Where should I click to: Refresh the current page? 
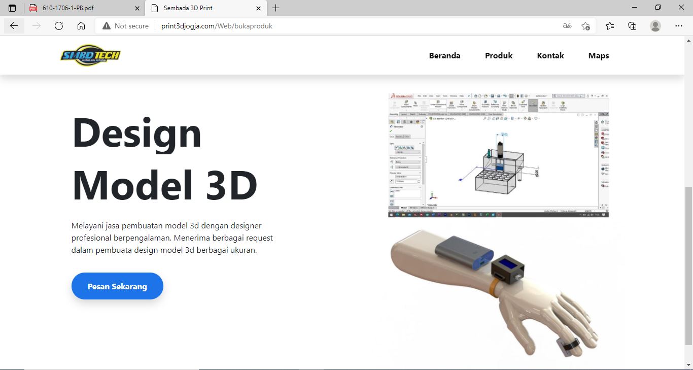[x=58, y=25]
